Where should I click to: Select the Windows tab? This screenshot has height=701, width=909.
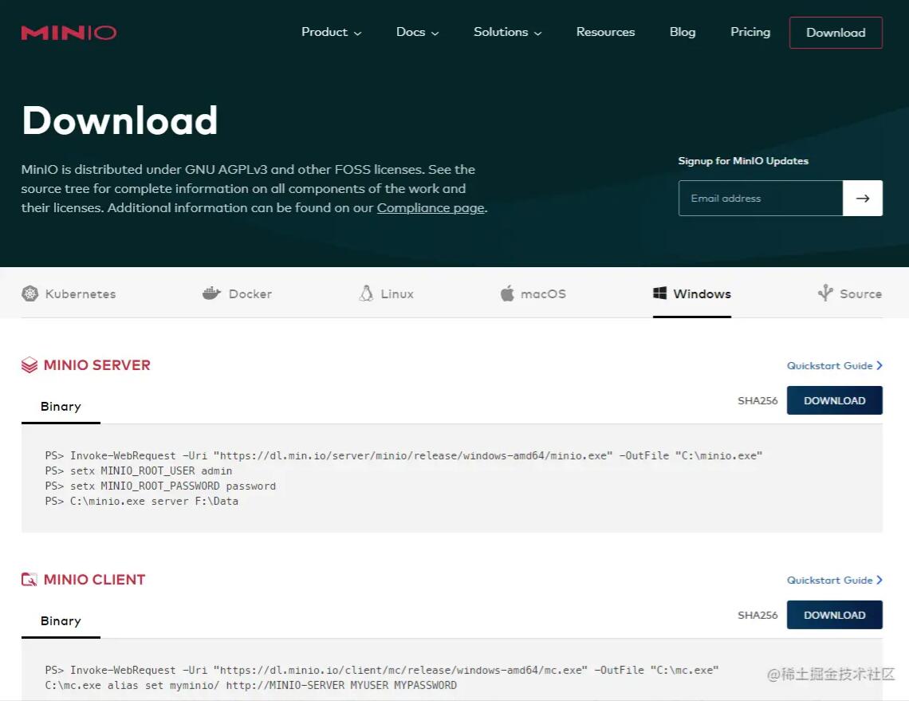click(x=692, y=293)
